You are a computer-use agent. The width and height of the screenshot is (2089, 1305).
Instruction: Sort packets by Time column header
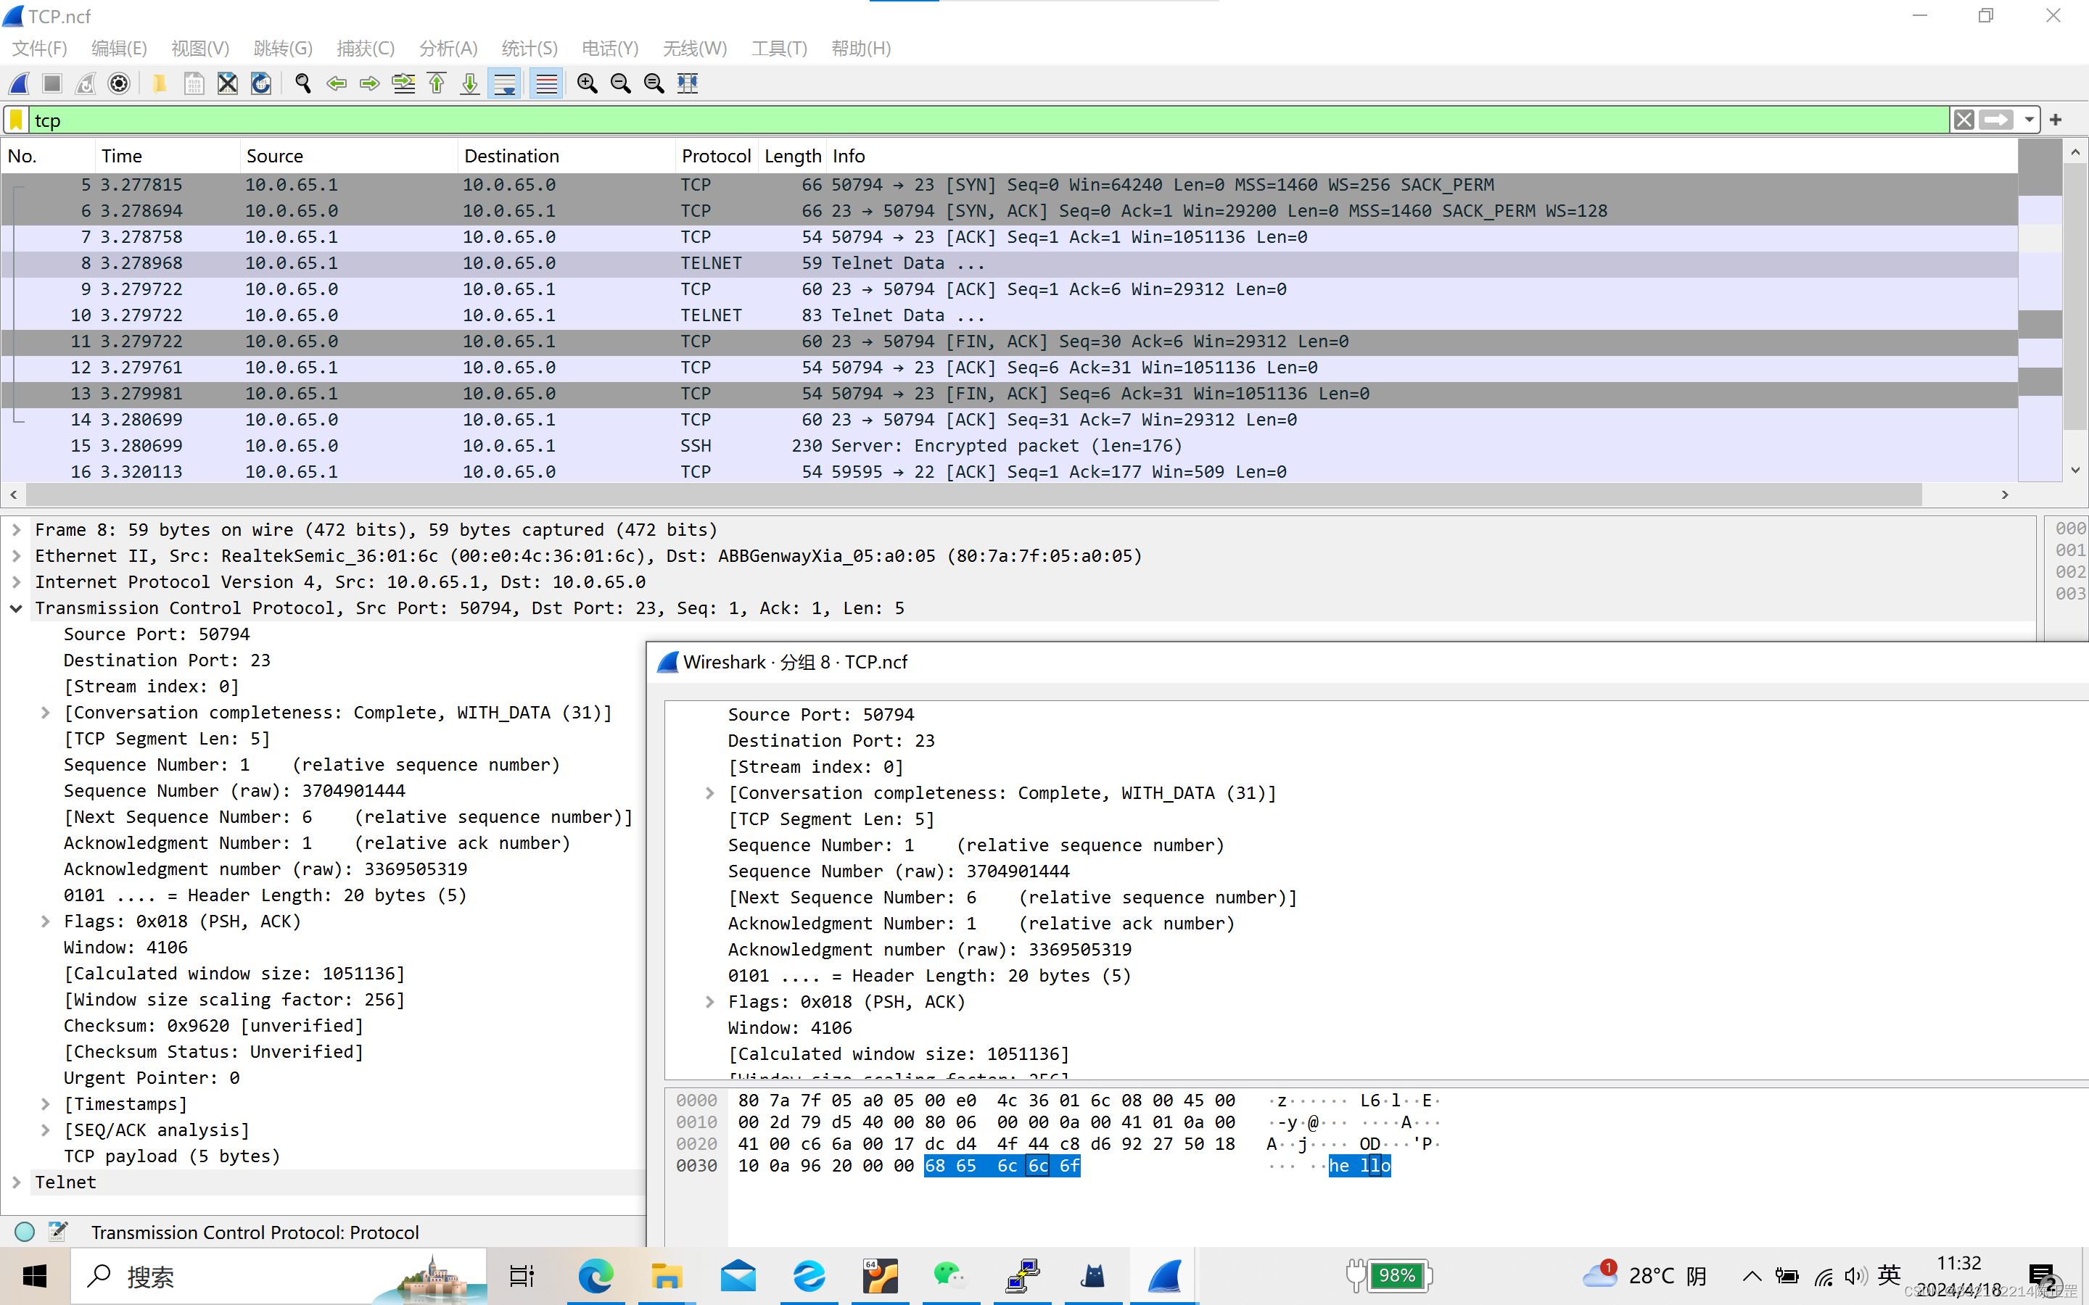click(x=167, y=156)
